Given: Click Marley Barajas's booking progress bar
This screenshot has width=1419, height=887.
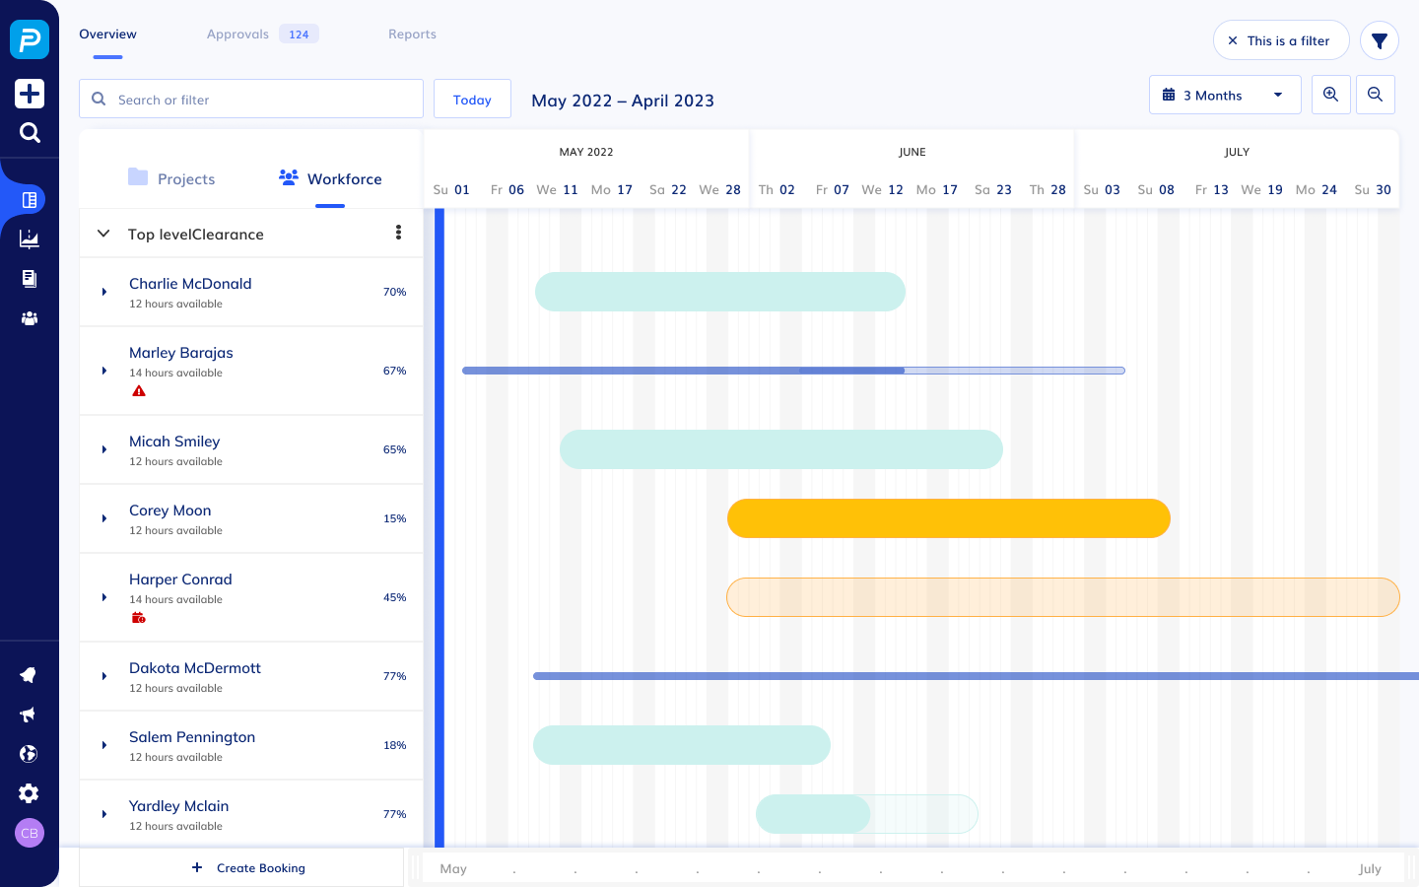Looking at the screenshot, I should [x=793, y=371].
